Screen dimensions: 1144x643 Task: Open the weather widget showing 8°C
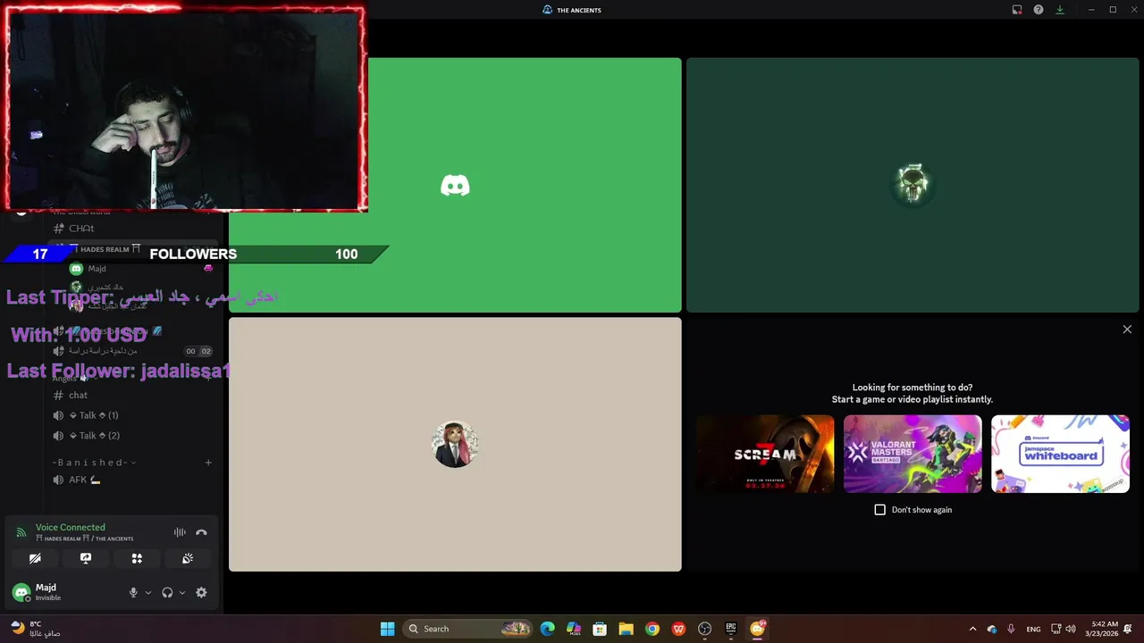(36, 629)
